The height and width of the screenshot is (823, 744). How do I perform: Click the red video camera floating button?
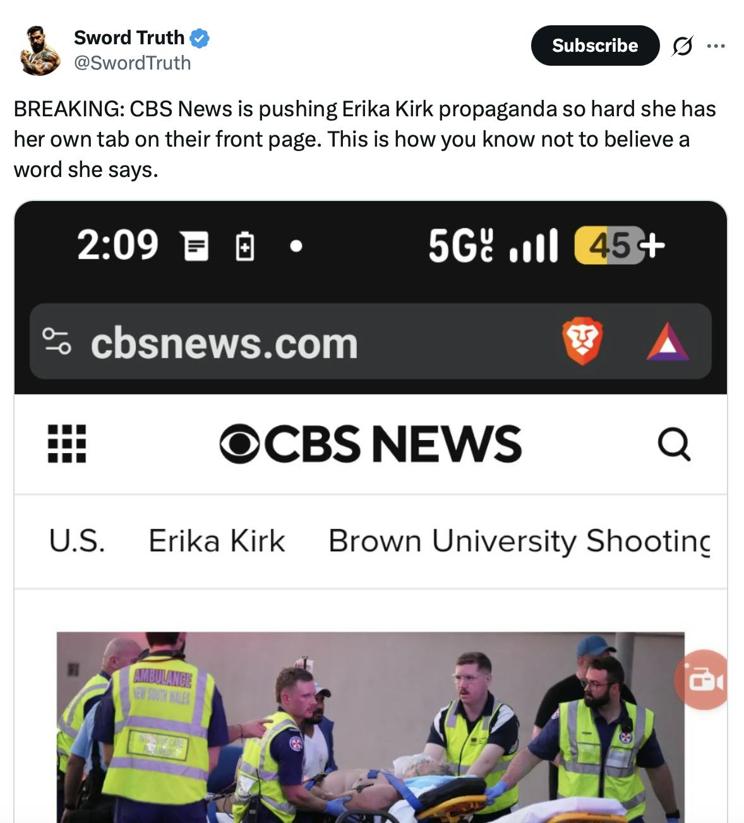[702, 680]
